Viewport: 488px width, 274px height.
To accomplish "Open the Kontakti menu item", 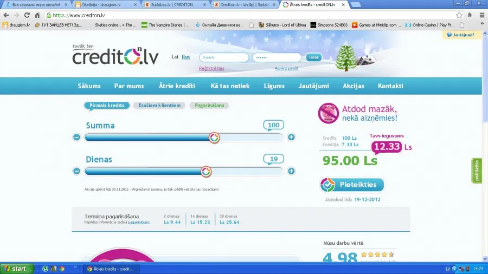I will [390, 86].
